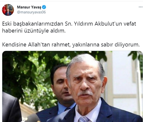
Task: Open Mansur Yavaş's round profile avatar
Action: [x=8, y=10]
